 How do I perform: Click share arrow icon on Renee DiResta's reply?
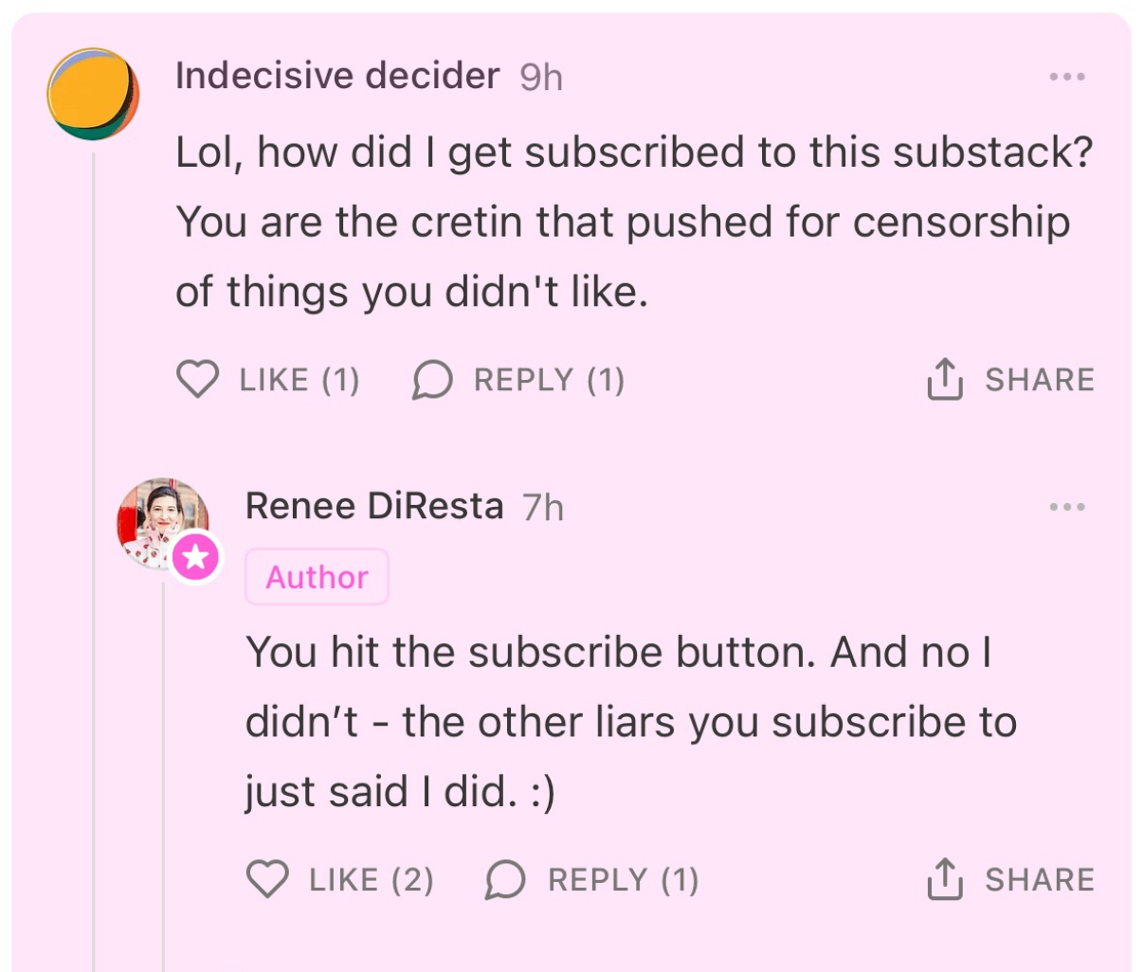point(944,879)
